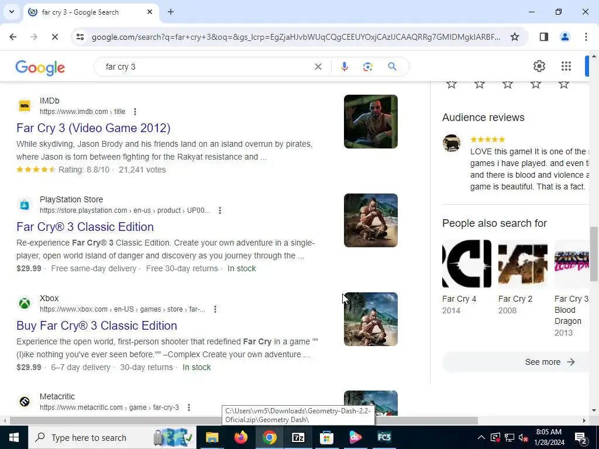Click the PlayStation Store result thumbnail

pos(370,220)
